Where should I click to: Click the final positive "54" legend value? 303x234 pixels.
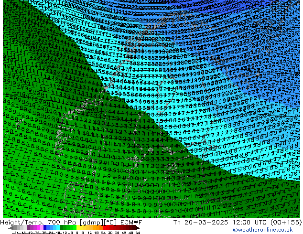(137, 233)
